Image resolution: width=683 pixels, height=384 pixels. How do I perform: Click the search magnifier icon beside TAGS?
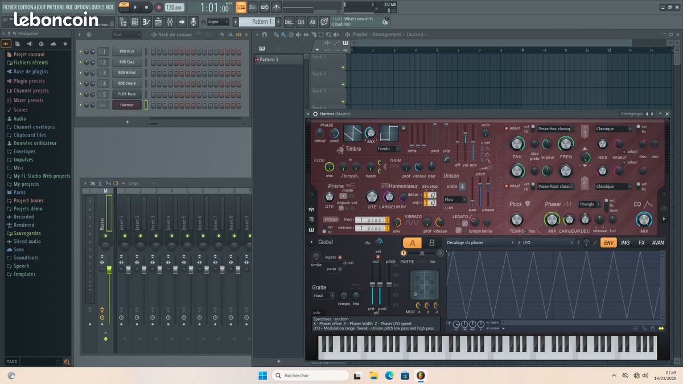click(x=67, y=362)
